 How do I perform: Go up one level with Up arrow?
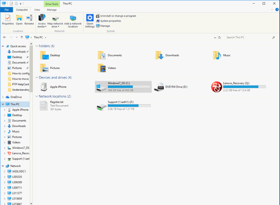[x=22, y=37]
